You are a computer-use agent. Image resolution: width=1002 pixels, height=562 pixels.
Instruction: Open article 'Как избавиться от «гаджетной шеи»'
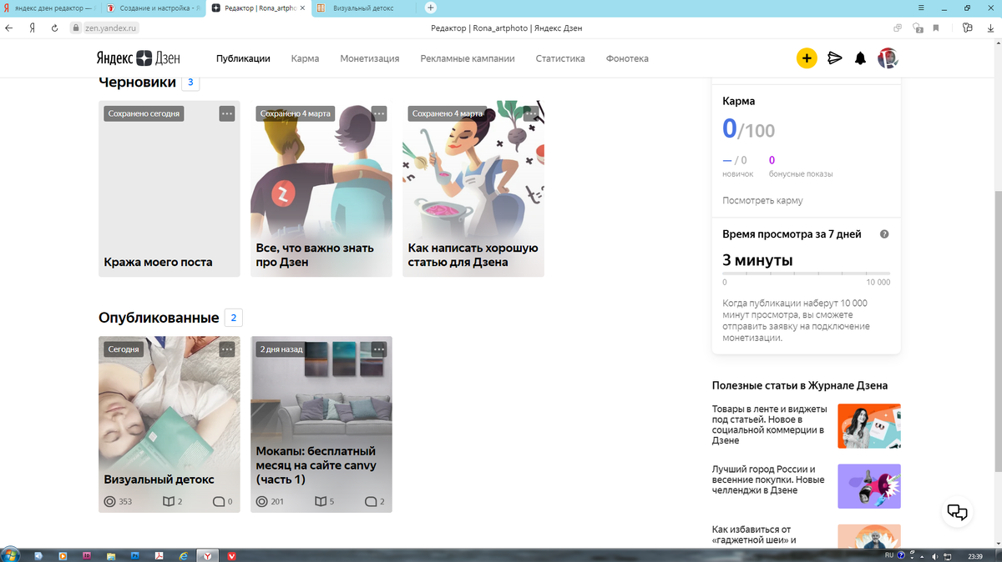click(x=754, y=534)
